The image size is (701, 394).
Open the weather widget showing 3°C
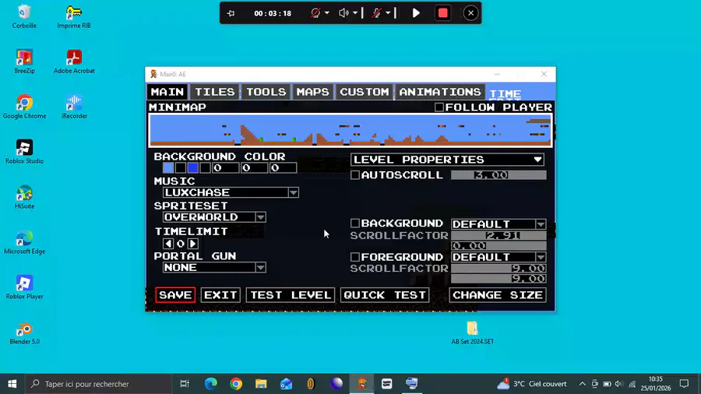pyautogui.click(x=531, y=384)
